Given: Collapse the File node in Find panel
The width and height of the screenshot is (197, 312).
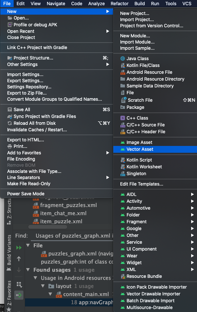Looking at the screenshot, I should 28,245.
